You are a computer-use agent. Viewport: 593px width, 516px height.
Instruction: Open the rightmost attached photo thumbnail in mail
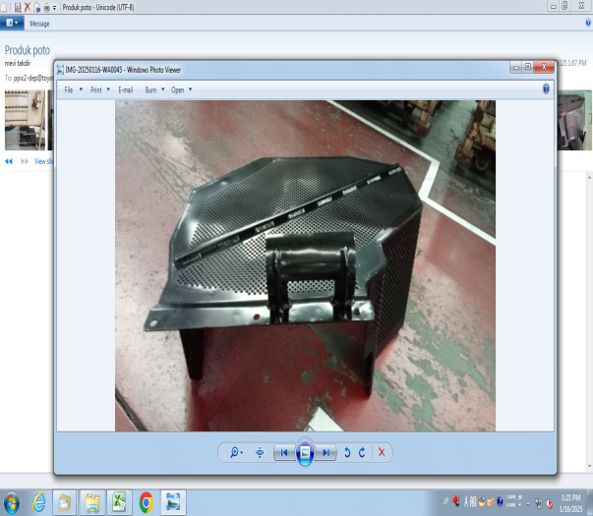click(x=574, y=120)
